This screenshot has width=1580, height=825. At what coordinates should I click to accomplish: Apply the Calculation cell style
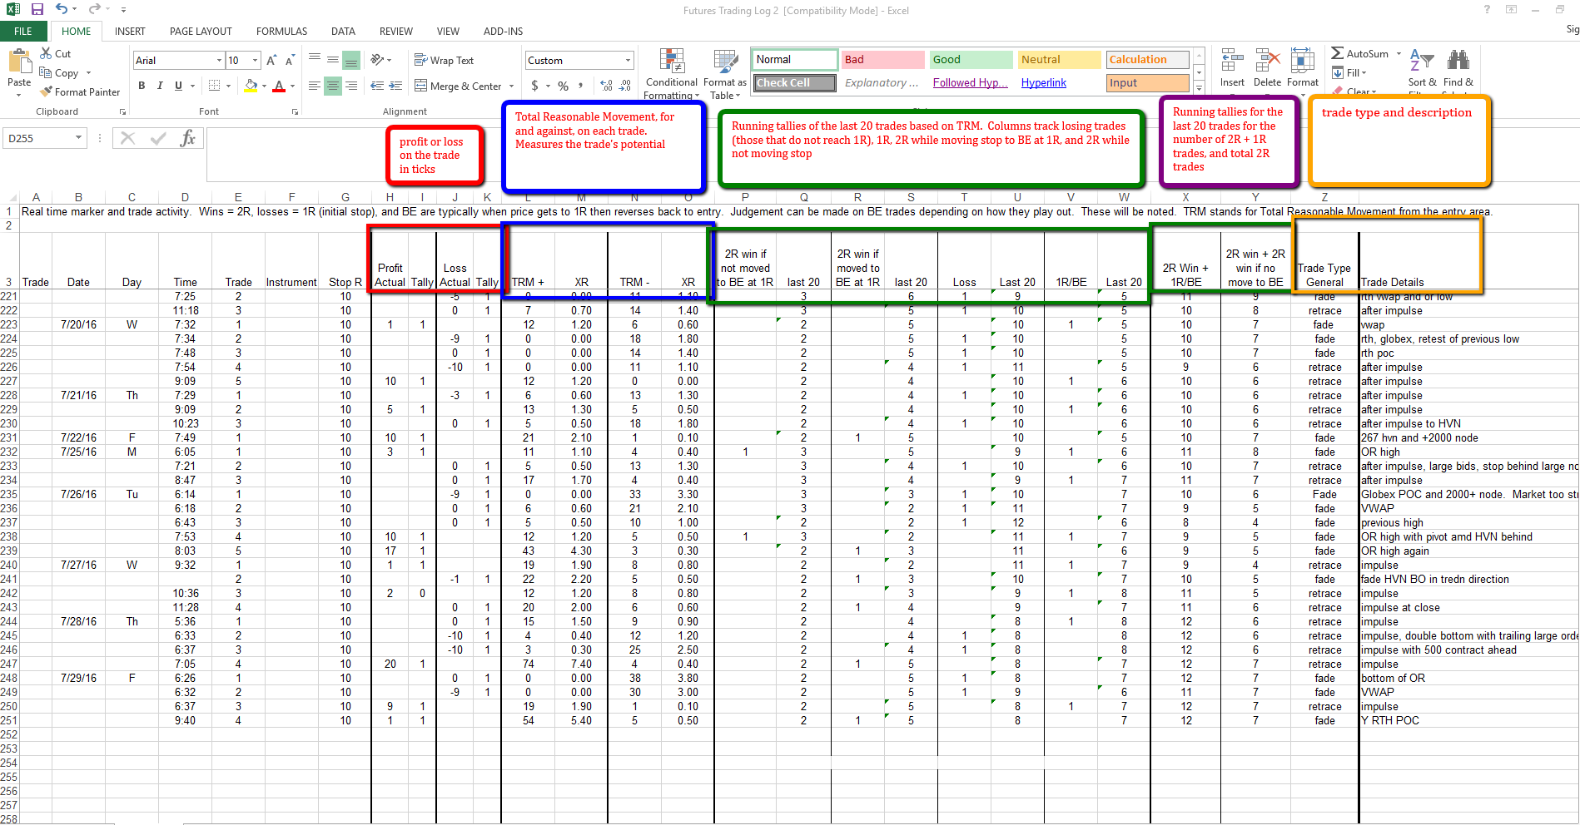1147,60
